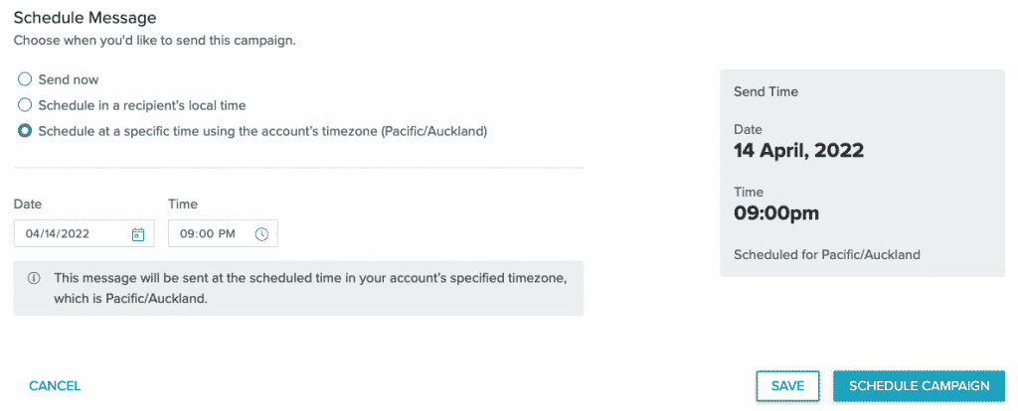Viewport: 1018px width, 411px height.
Task: Click the CANCEL link
Action: pos(55,386)
